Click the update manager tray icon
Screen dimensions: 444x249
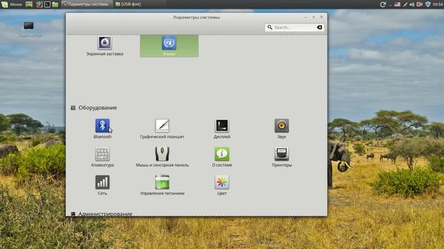tap(383, 4)
